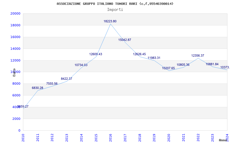Click the 2022 x-axis year label
Screen dimensions: 230x143
coord(198,137)
